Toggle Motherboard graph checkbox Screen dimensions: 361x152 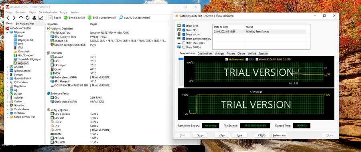tap(227, 59)
